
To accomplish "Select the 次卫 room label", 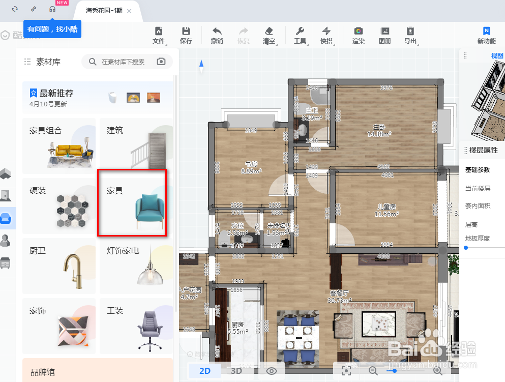I will [x=237, y=229].
